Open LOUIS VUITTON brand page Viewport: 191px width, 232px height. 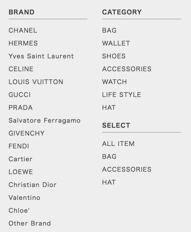pyautogui.click(x=36, y=82)
